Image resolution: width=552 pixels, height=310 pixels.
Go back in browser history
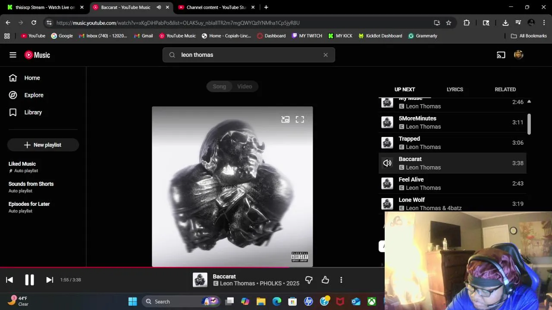click(x=8, y=23)
